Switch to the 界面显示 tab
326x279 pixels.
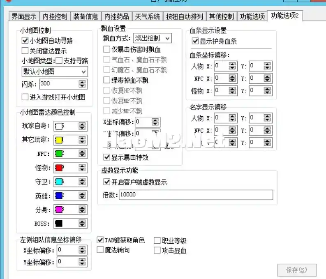[x=24, y=16]
